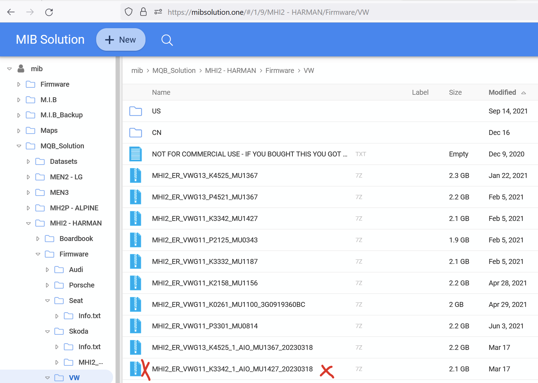Image resolution: width=538 pixels, height=383 pixels.
Task: Click the text file icon for NOT FOR COMMERCIAL USE
Action: (136, 154)
